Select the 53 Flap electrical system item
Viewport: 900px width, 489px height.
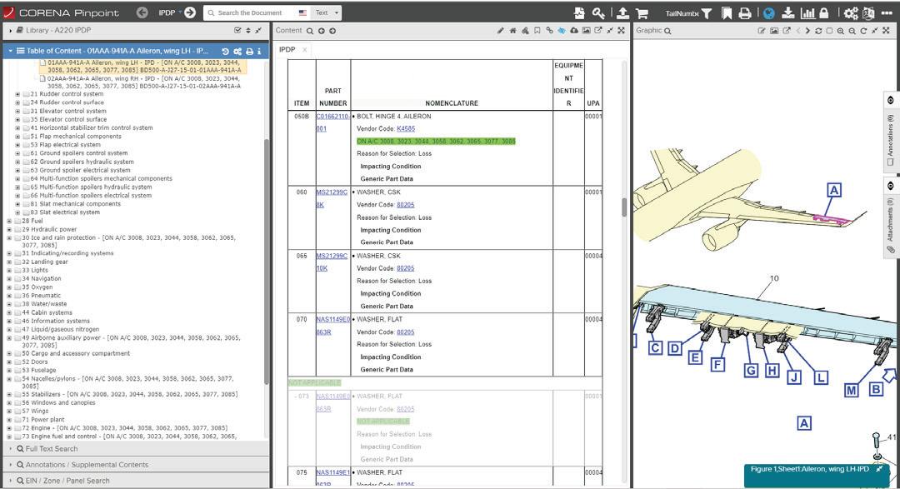[66, 145]
